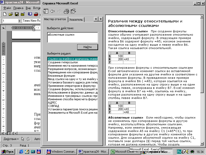206x155 pixels.
Task: Click the Free Rotate icon in Word
Action: pos(28,139)
